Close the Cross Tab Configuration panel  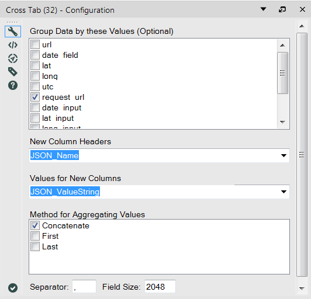(302, 9)
